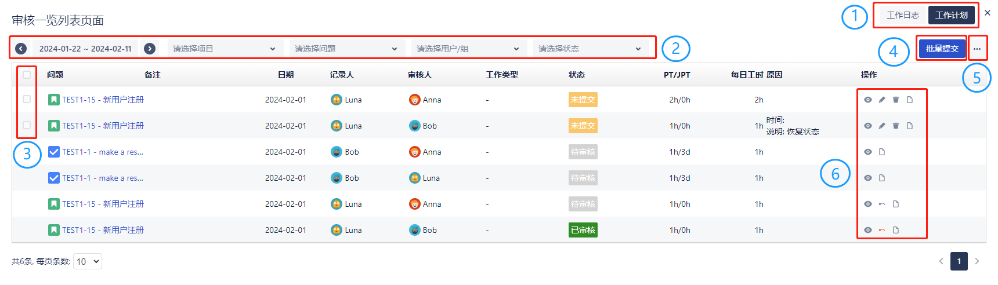Change the page size selector showing 10
Viewport: 998px width, 285px height.
pos(88,261)
